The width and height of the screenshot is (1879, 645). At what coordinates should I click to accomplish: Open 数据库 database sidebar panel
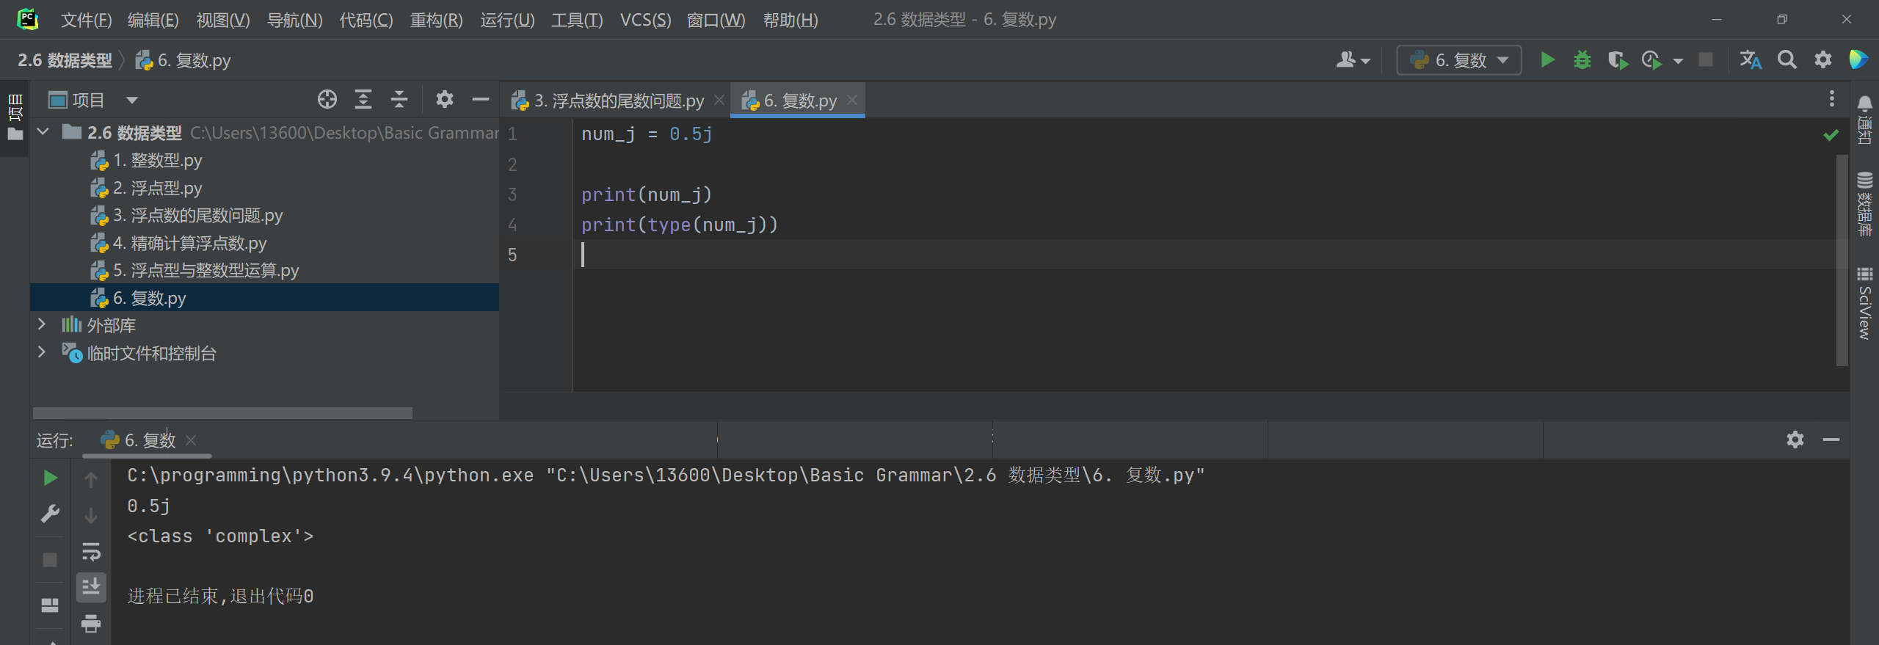pos(1865,204)
